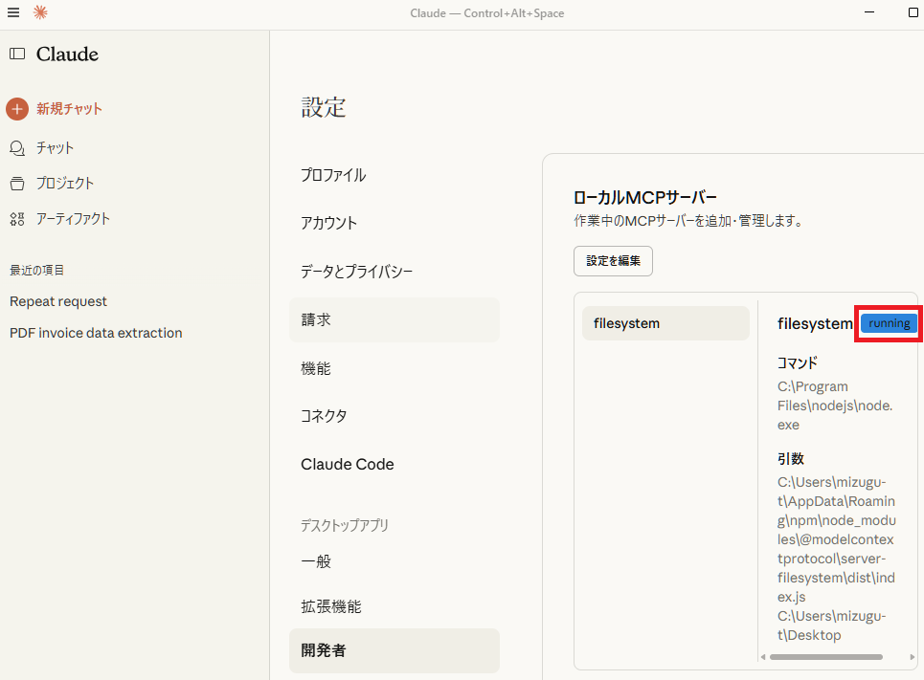Screen dimensions: 924x680
Task: Open the hamburger menu in title bar
Action: tap(13, 12)
